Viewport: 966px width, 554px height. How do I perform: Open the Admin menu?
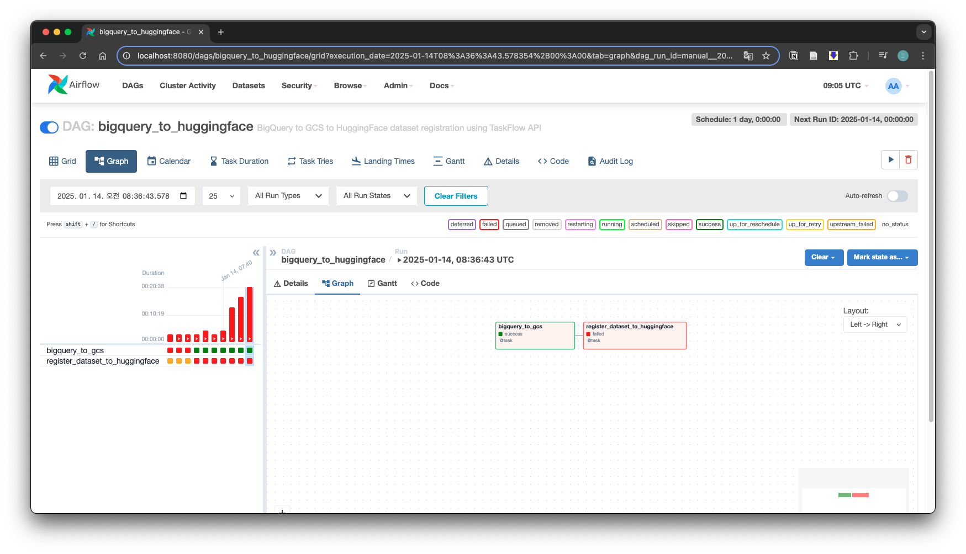pyautogui.click(x=398, y=86)
